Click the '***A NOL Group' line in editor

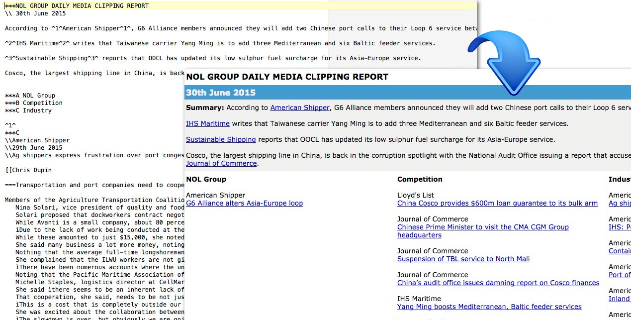[30, 96]
